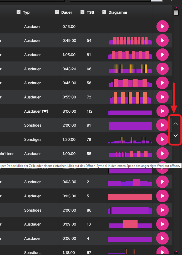The width and height of the screenshot is (182, 255).
Task: Open the 0:15:00 Ausdauer workout
Action: pos(162,26)
